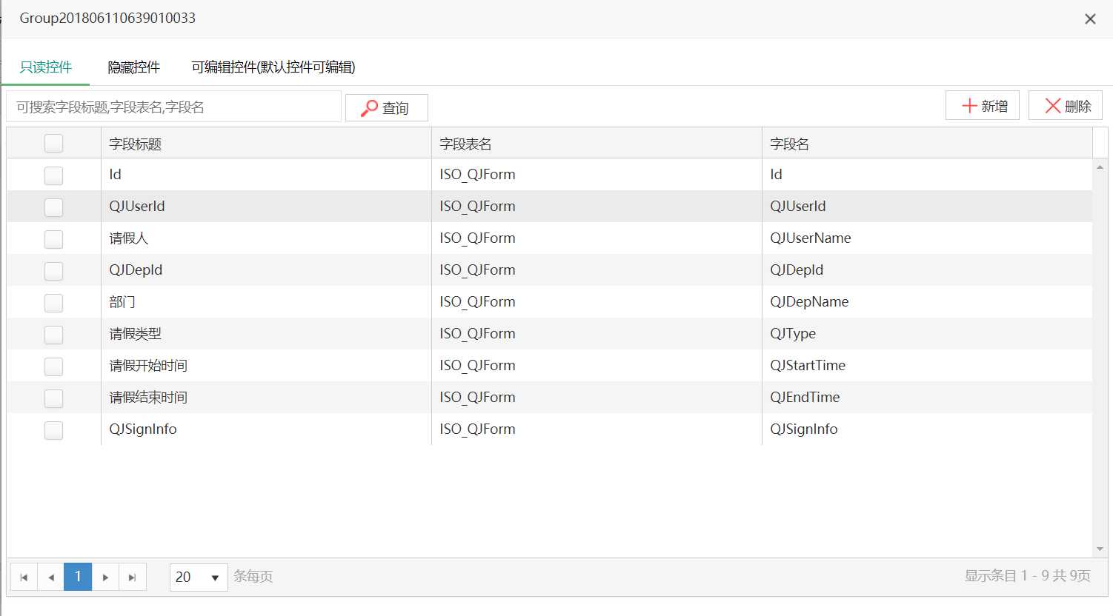Select the 请假开始时间 row checkbox
Image resolution: width=1113 pixels, height=616 pixels.
pos(53,366)
